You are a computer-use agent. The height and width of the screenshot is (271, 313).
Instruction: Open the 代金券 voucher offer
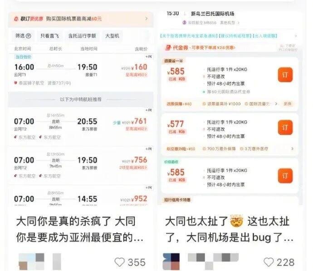pos(200,48)
